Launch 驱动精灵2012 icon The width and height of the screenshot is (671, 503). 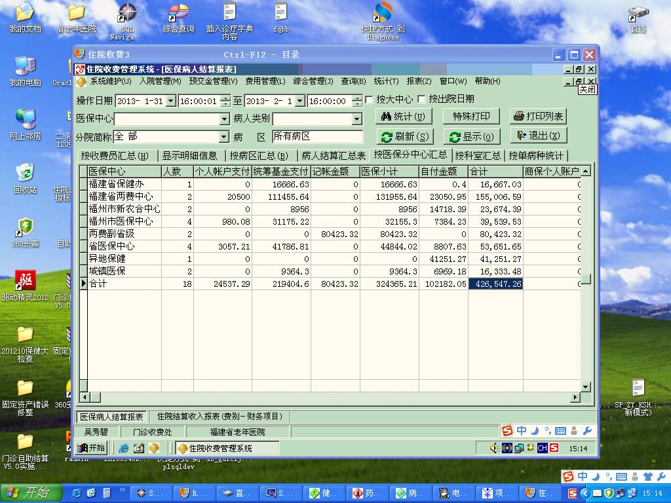point(26,286)
